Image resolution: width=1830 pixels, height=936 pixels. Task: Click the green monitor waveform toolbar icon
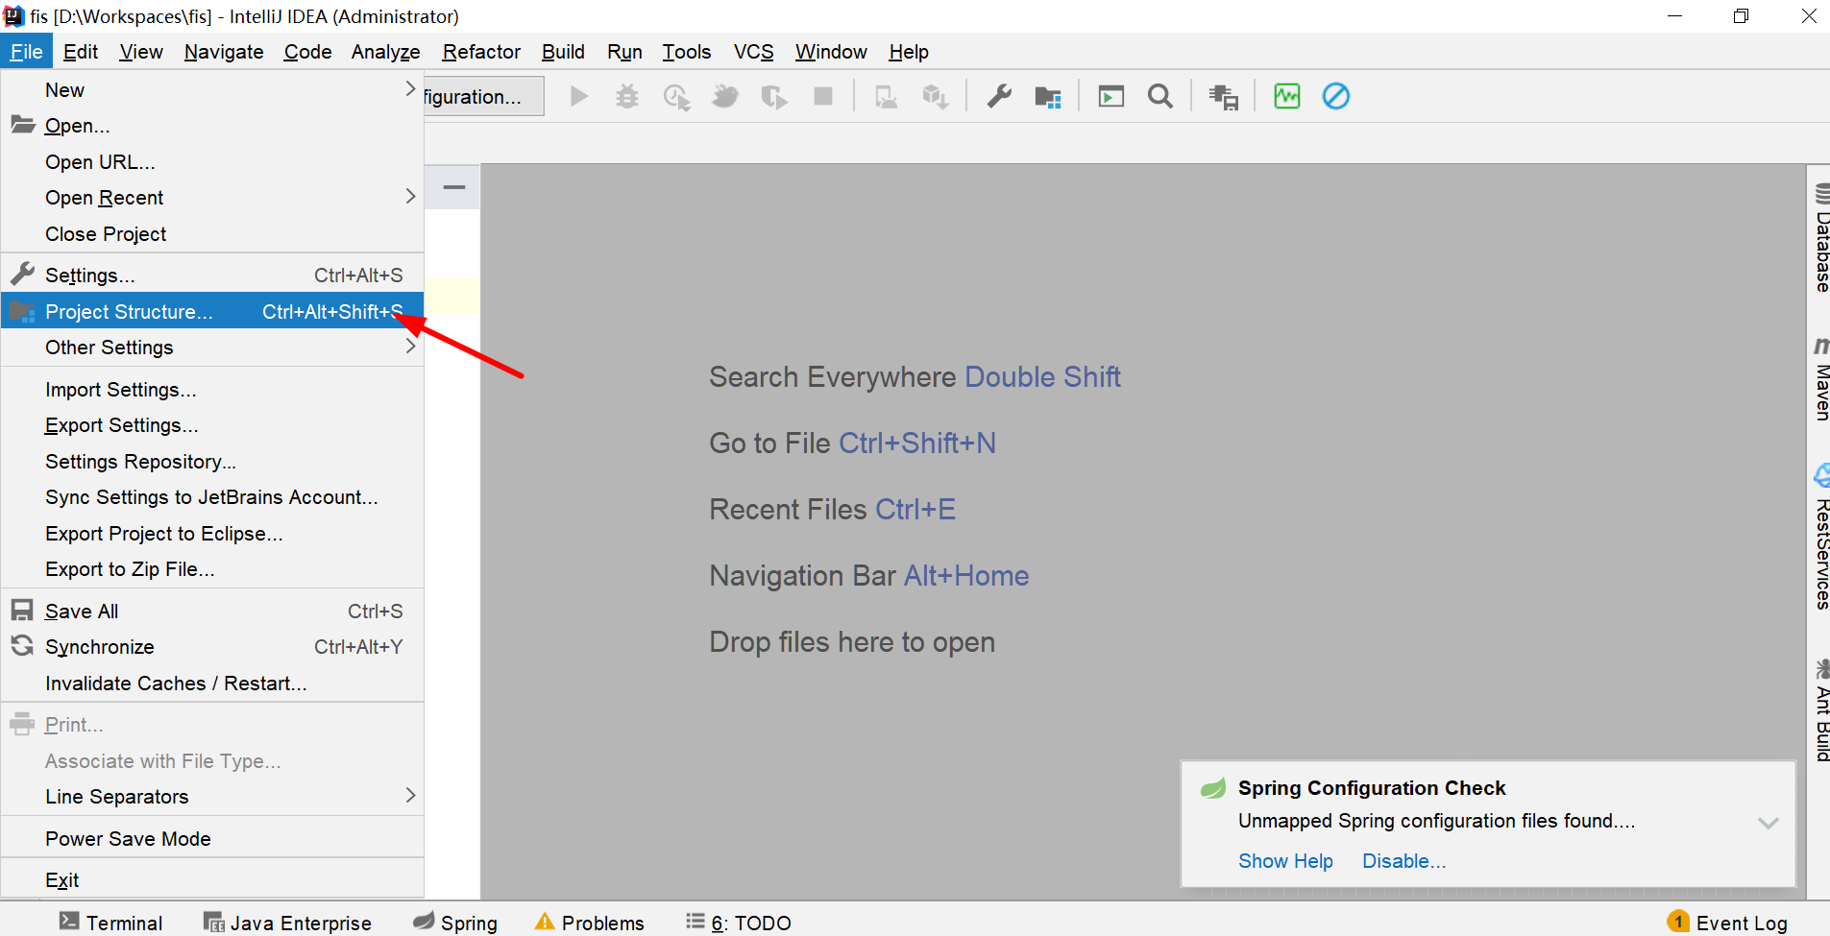click(x=1287, y=96)
